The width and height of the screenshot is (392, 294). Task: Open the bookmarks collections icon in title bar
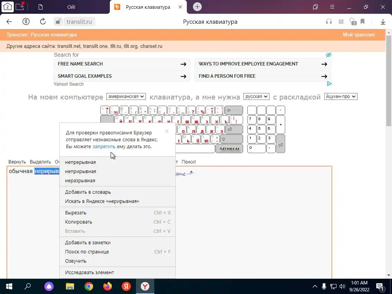pos(315,7)
